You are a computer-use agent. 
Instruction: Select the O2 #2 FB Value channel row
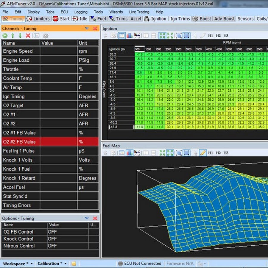pos(50,142)
